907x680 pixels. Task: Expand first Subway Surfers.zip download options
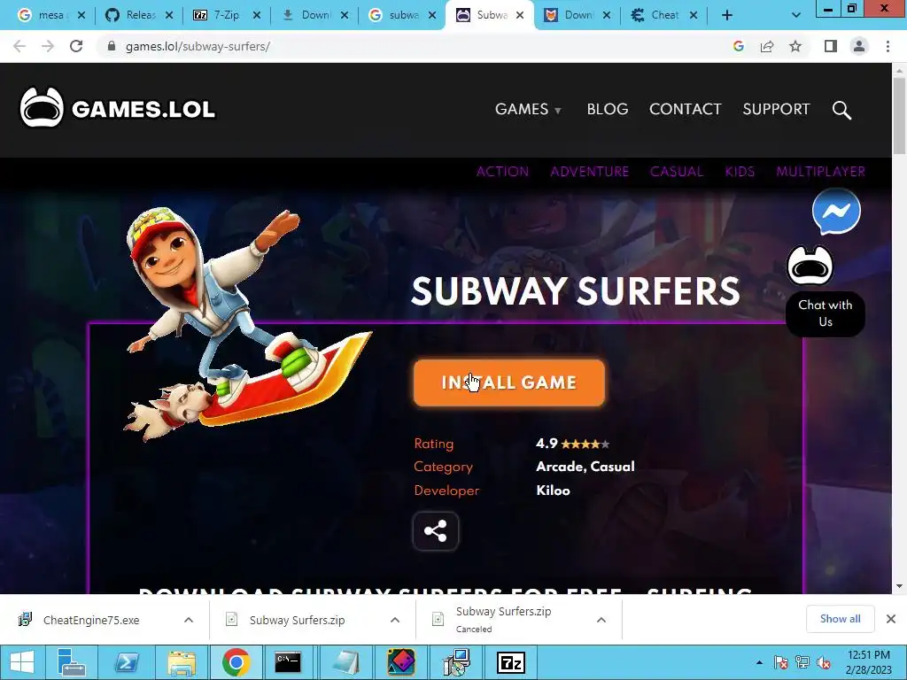pyautogui.click(x=395, y=620)
